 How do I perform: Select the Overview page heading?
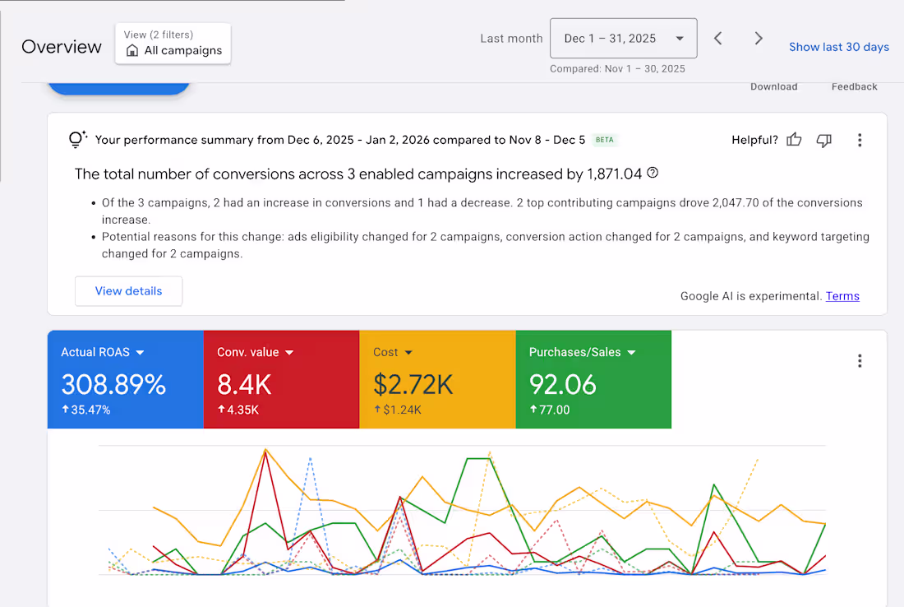click(x=61, y=47)
